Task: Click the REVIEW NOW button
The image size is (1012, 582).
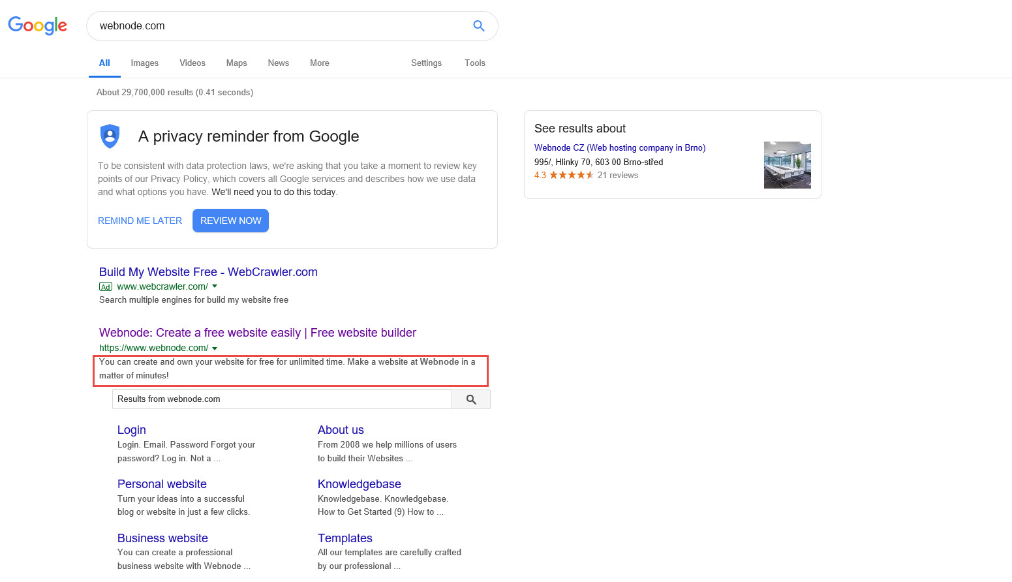Action: [x=230, y=221]
